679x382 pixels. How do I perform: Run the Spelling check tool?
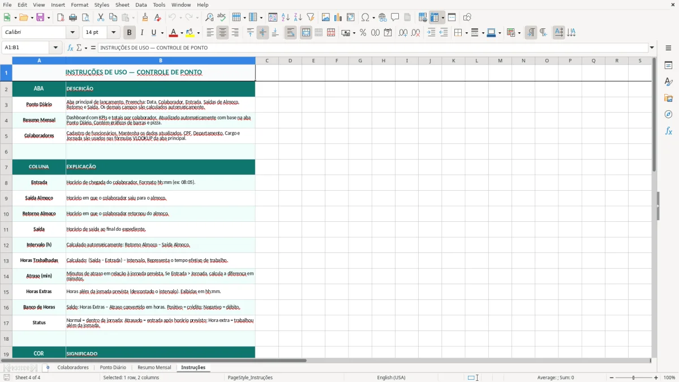tap(222, 18)
